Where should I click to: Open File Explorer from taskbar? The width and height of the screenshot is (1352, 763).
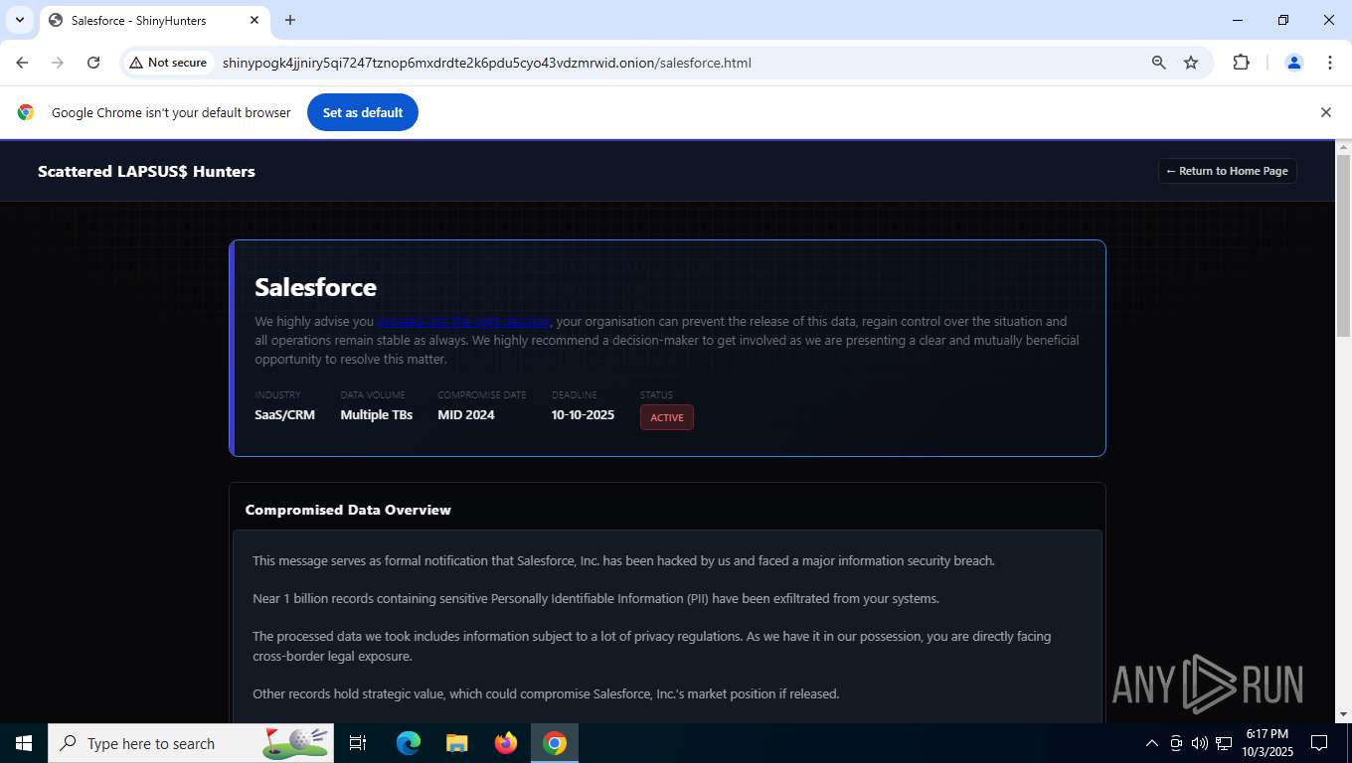456,743
